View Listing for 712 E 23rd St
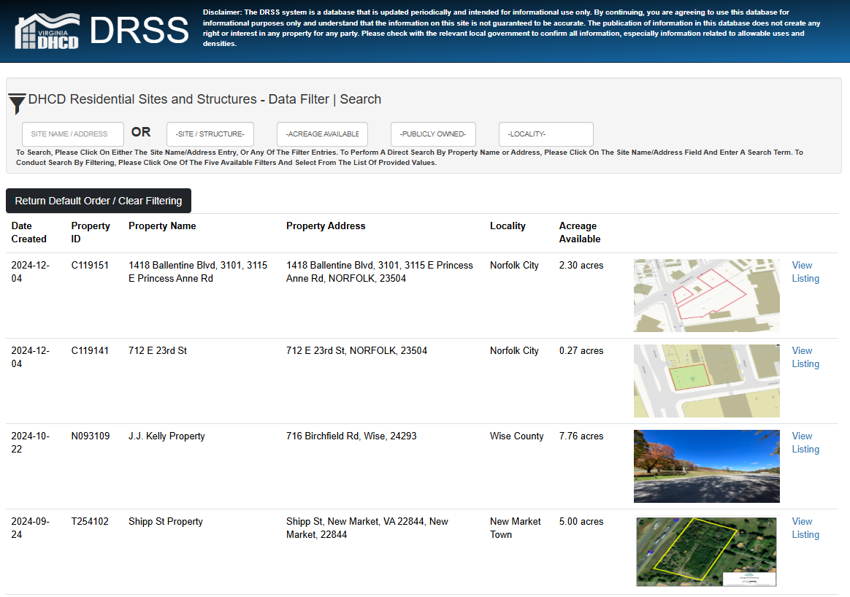This screenshot has height=597, width=850. 805,358
